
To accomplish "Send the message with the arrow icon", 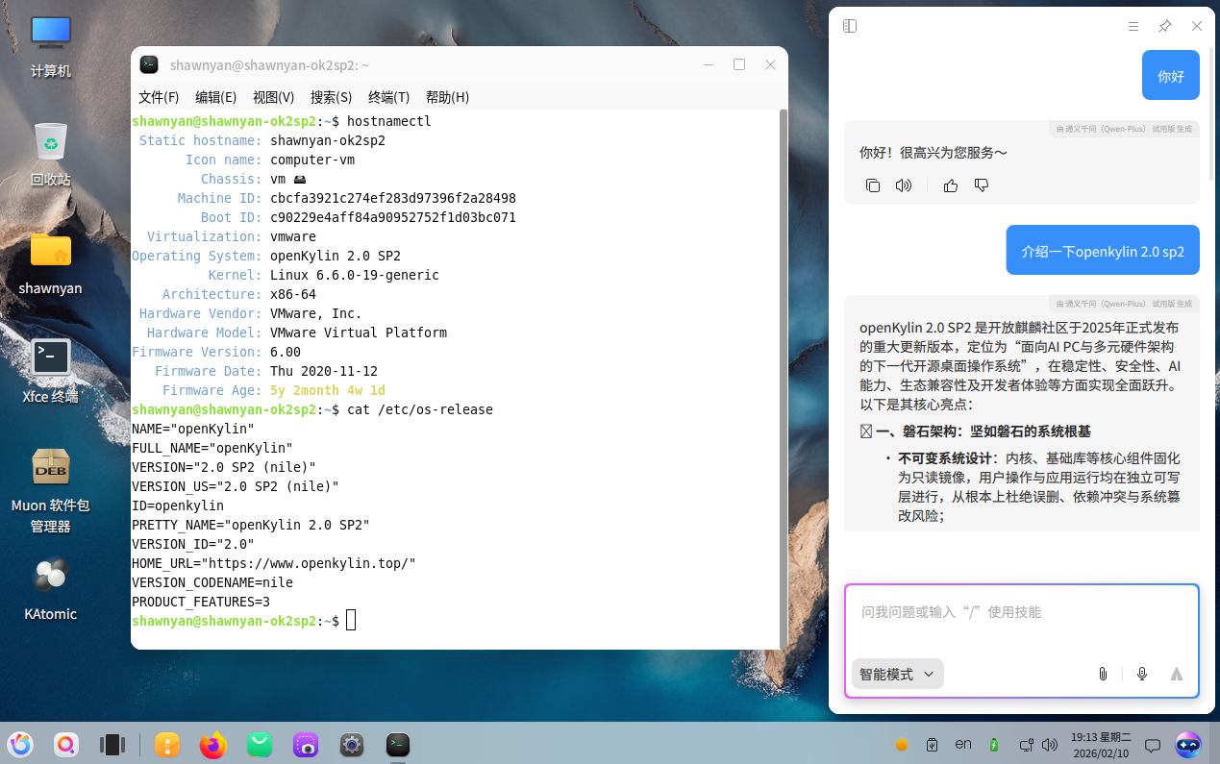I will [1176, 674].
